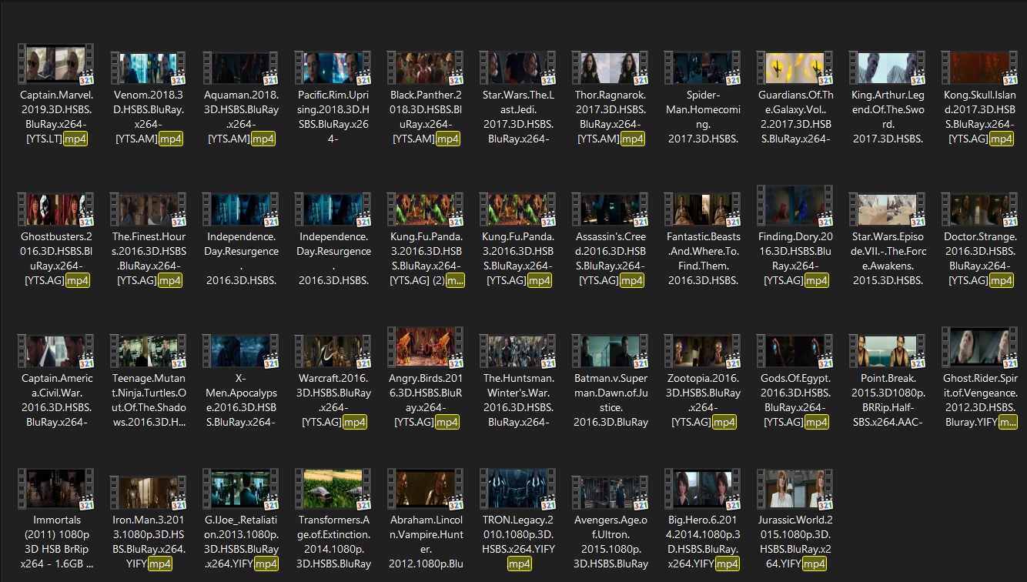1027x582 pixels.
Task: Pick the Abraham.Lincoln.Vampire.Hunter thumbnail
Action: (x=425, y=489)
